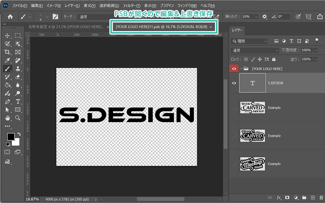Screen dimensions: 325x203
Task: Open the フィルター(T) menu
Action: coord(131,6)
